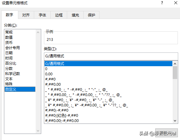This screenshot has height=140, width=180.
Task: Select the 分数 category
Action: tap(20, 69)
